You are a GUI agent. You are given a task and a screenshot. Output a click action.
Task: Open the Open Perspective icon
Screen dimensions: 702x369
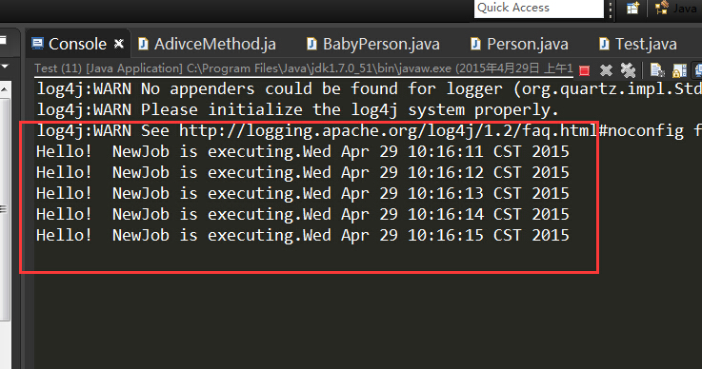point(632,8)
